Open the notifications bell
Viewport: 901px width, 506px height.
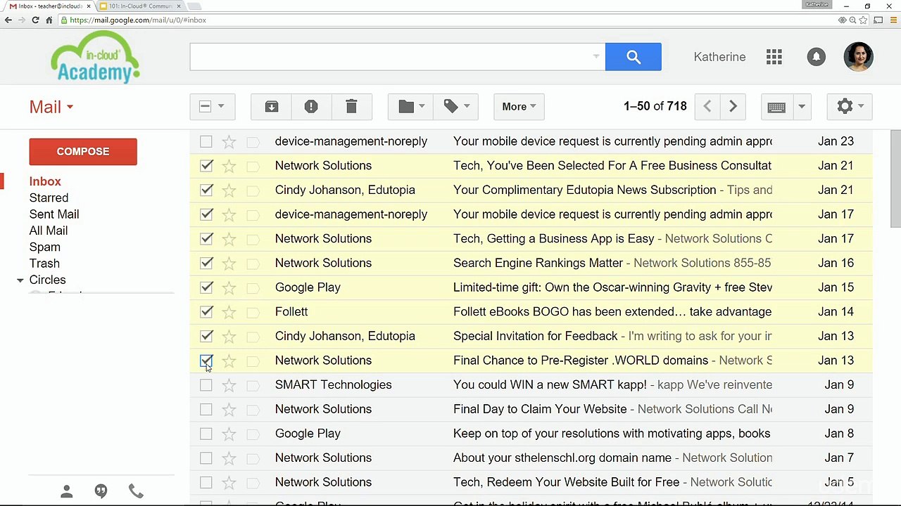pos(817,57)
